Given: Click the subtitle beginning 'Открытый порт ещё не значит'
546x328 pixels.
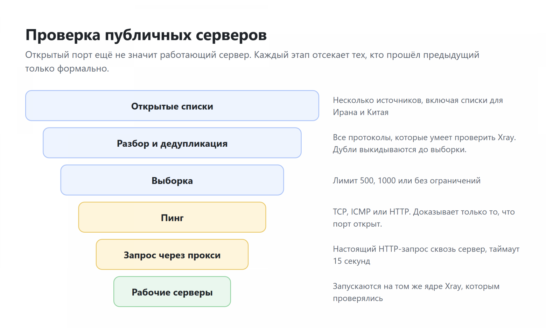Looking at the screenshot, I should pyautogui.click(x=252, y=61).
